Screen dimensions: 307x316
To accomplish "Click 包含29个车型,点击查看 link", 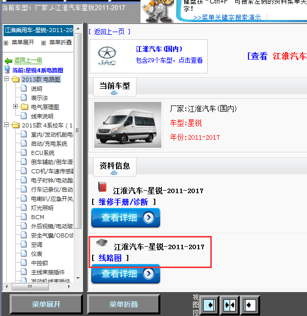I will click(169, 60).
